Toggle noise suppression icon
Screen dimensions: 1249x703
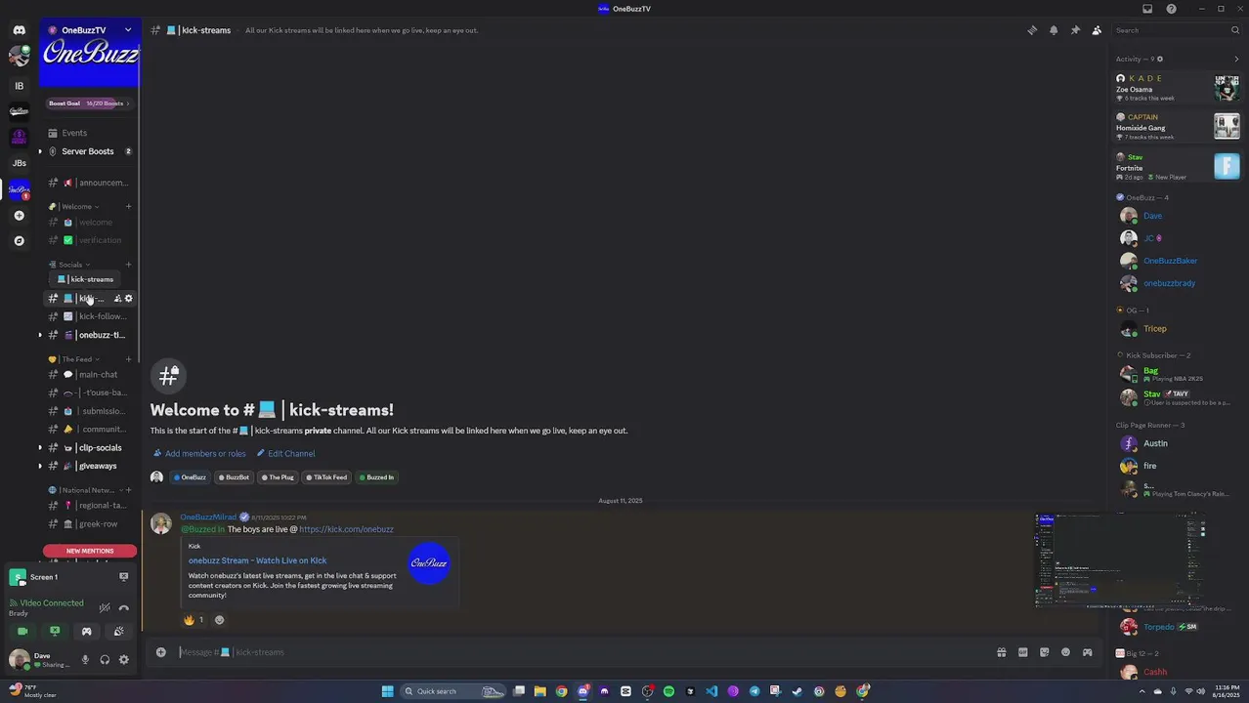tap(104, 608)
